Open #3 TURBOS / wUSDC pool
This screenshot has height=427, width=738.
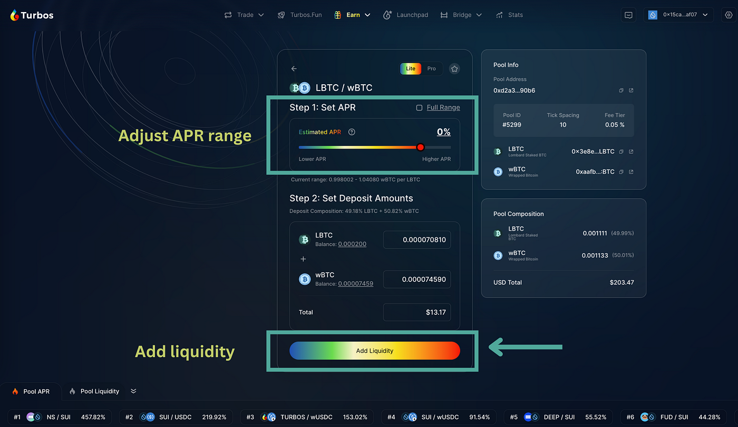[x=307, y=417]
